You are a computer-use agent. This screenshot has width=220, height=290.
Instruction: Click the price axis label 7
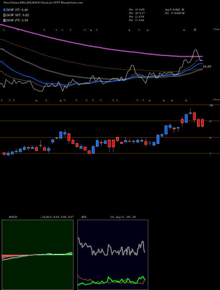click(210, 154)
